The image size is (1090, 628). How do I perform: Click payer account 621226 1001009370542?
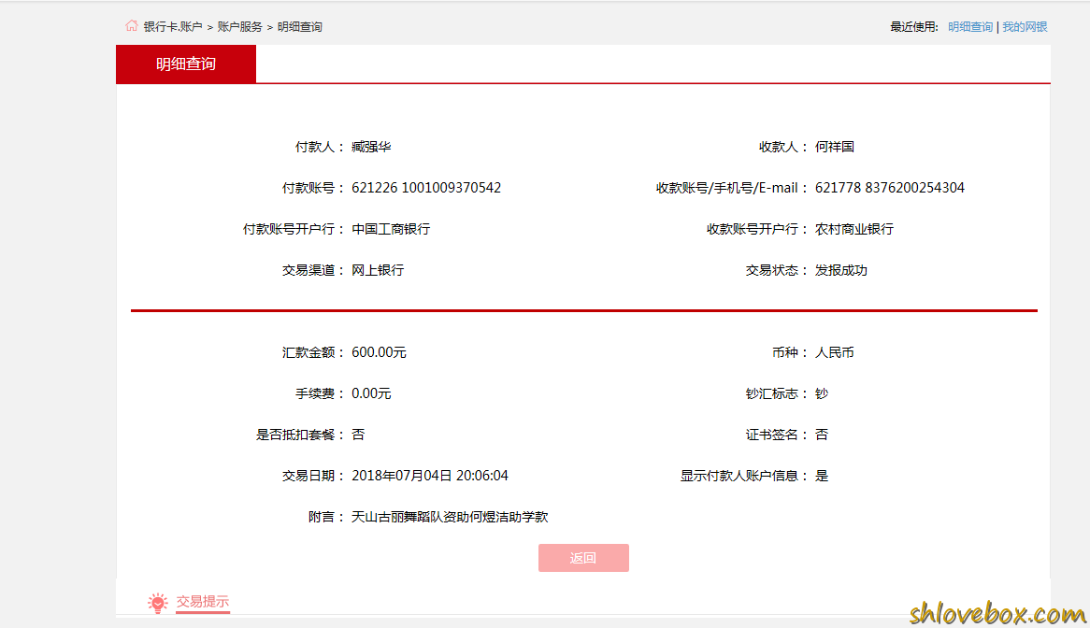(426, 188)
